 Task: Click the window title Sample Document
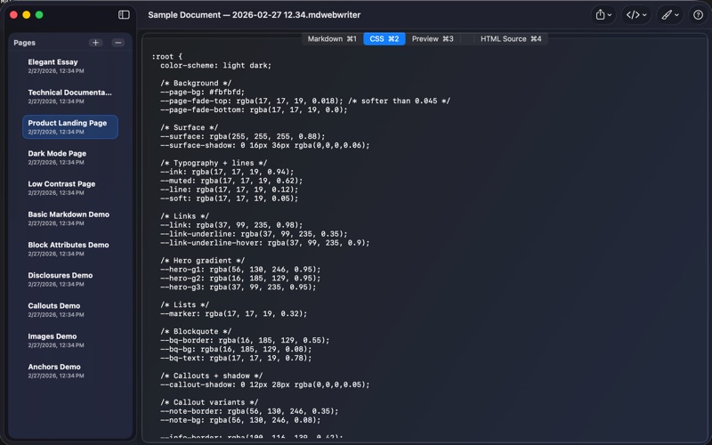coord(255,15)
